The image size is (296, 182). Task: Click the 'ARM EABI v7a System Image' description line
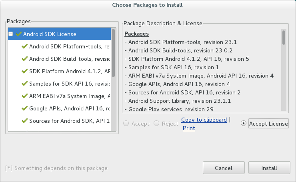coord(199,76)
